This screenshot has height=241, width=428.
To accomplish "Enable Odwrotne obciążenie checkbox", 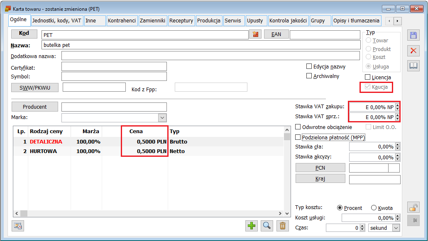I will point(298,127).
